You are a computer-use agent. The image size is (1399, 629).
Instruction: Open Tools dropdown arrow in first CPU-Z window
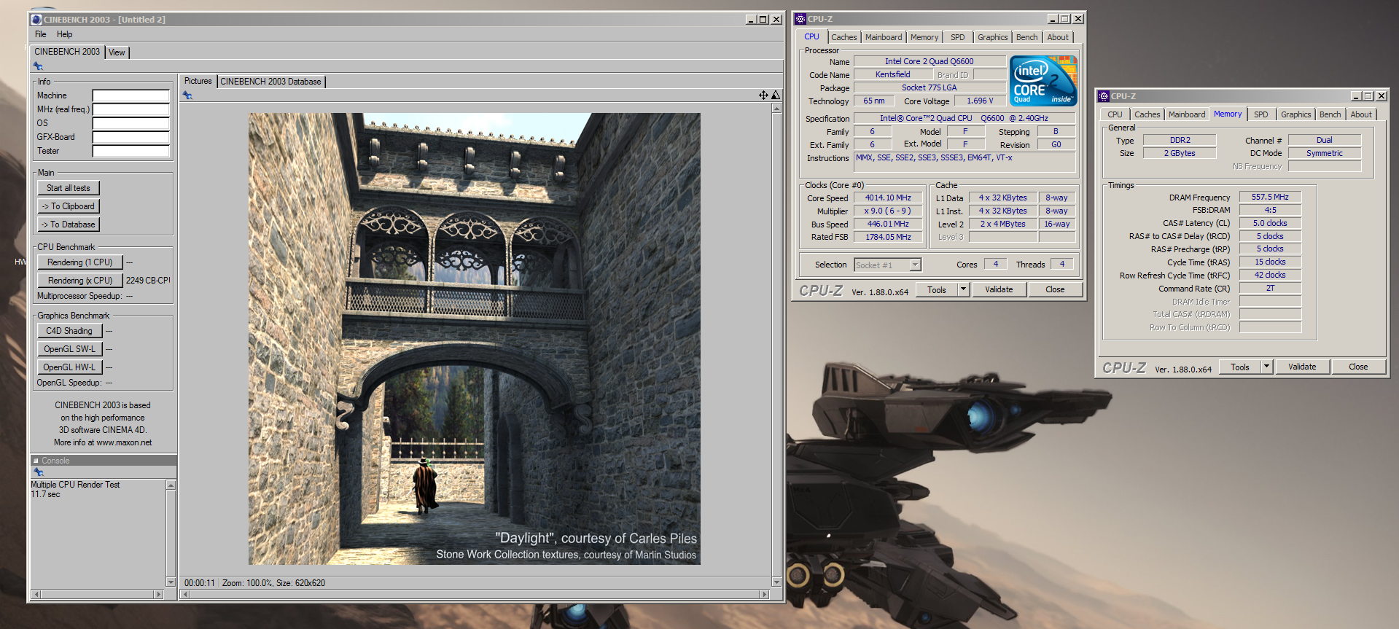(x=963, y=289)
